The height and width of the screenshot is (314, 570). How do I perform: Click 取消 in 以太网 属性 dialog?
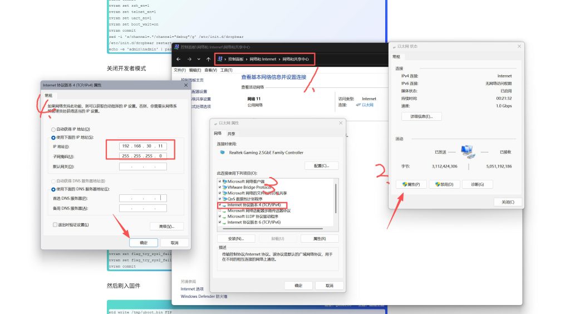(x=330, y=286)
